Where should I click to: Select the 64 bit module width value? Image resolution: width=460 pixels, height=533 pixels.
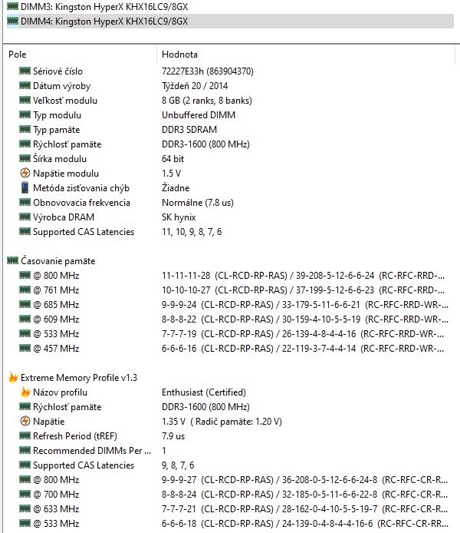[x=173, y=159]
